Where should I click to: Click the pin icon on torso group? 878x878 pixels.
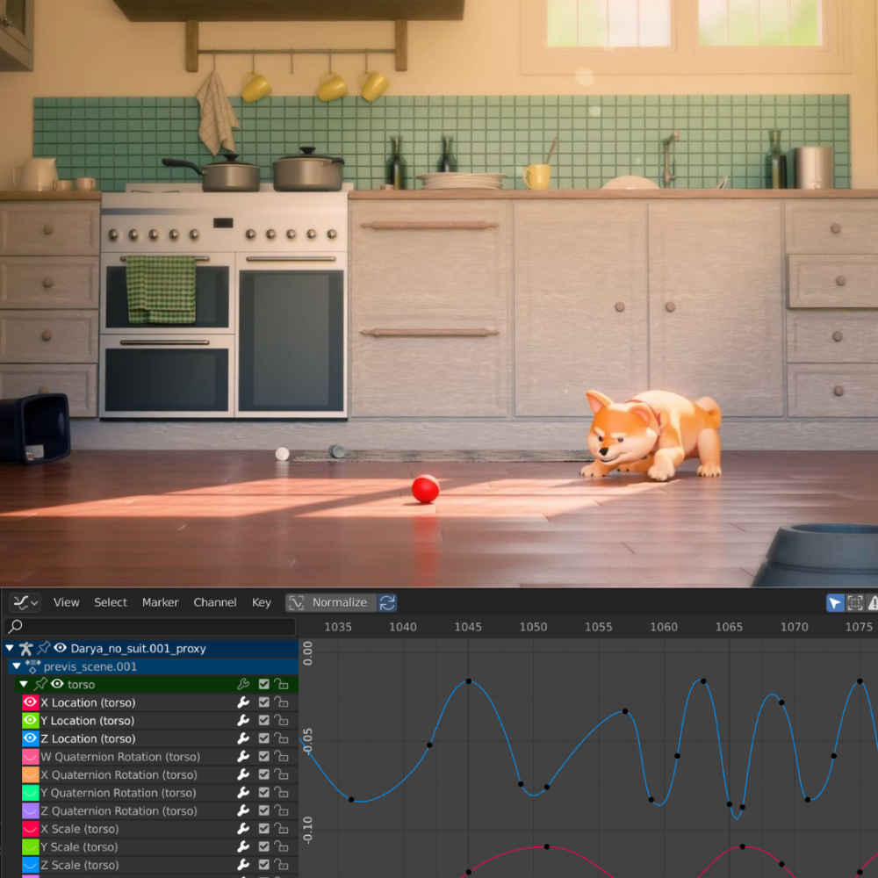click(x=41, y=684)
